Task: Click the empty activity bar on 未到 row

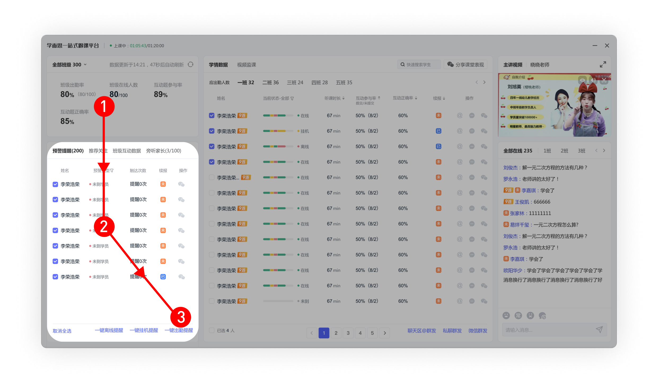Action: pyautogui.click(x=278, y=301)
